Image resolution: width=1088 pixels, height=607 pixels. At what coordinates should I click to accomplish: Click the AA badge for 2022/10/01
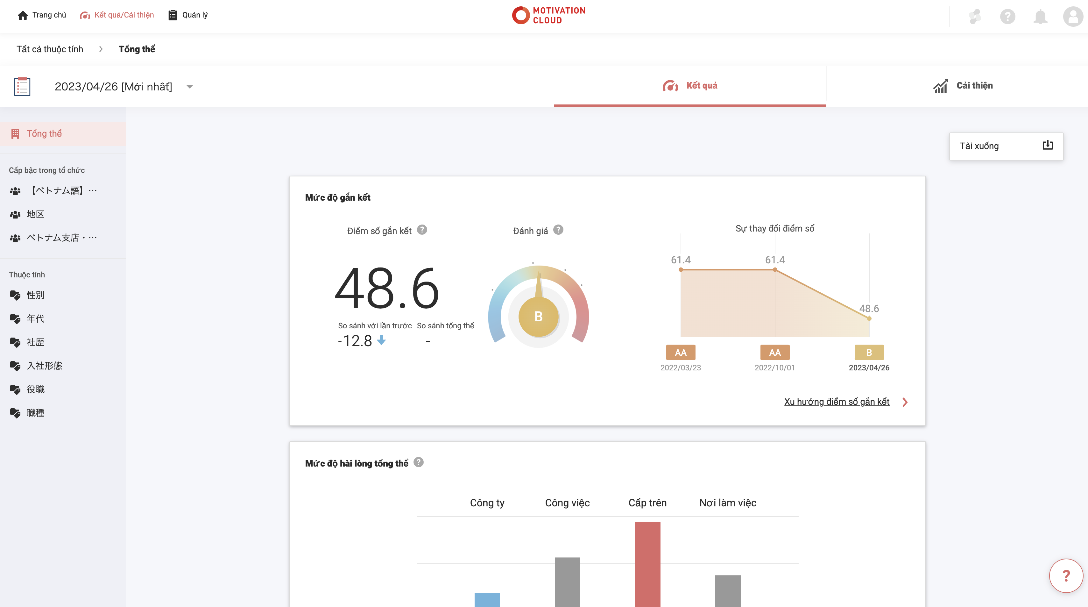[x=774, y=352]
